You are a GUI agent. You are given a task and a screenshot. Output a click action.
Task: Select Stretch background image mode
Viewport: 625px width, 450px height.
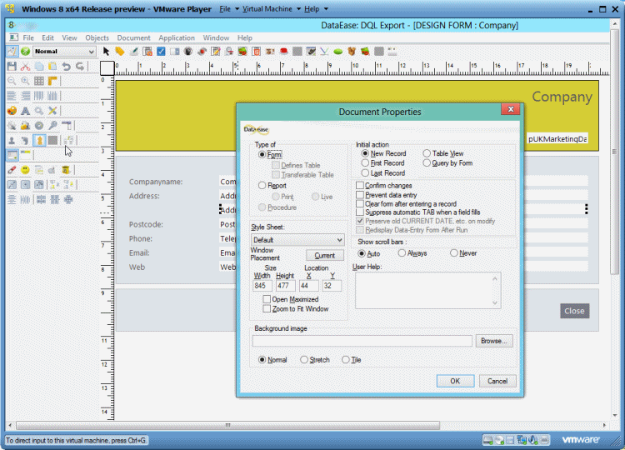(x=304, y=359)
